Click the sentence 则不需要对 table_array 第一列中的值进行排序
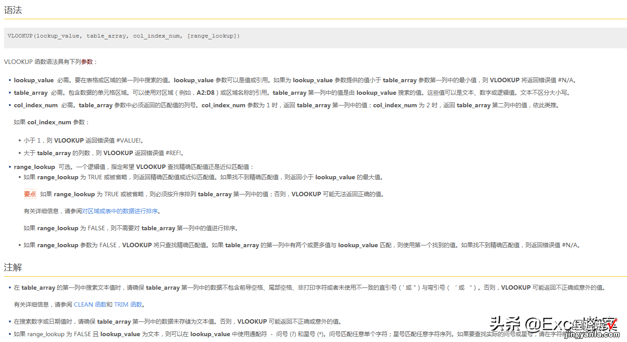The image size is (627, 342). [x=174, y=228]
